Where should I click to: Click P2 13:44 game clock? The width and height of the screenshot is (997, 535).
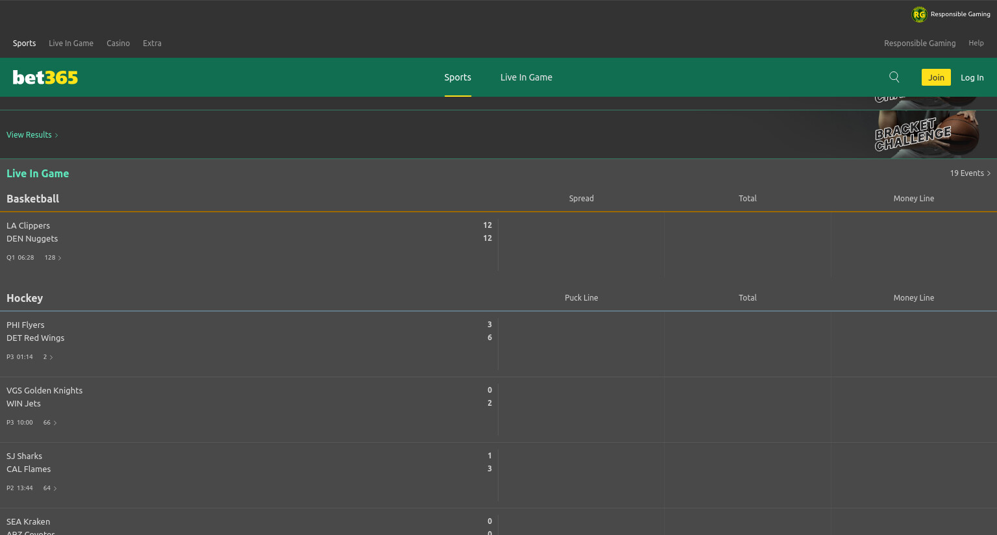19,488
